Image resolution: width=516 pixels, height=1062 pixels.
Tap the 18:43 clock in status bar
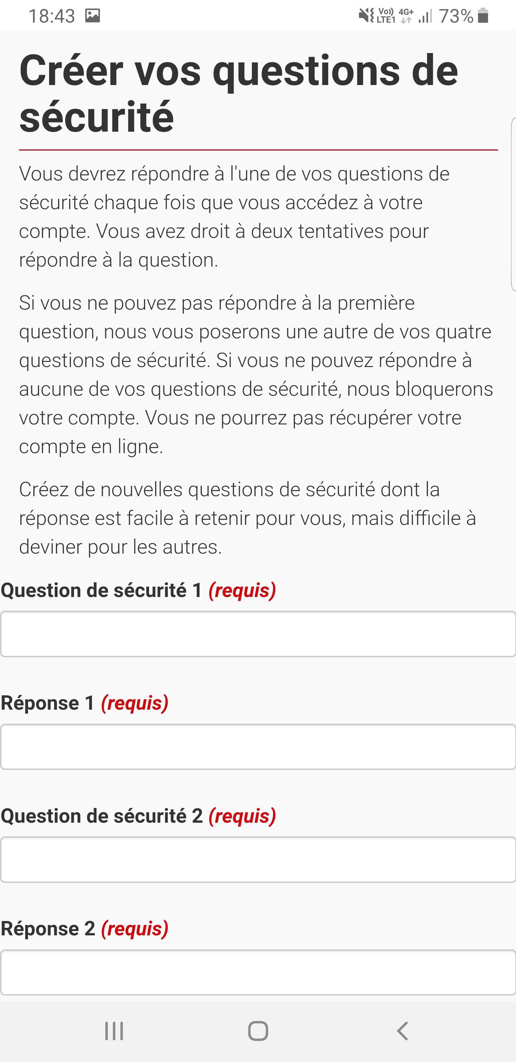point(52,16)
